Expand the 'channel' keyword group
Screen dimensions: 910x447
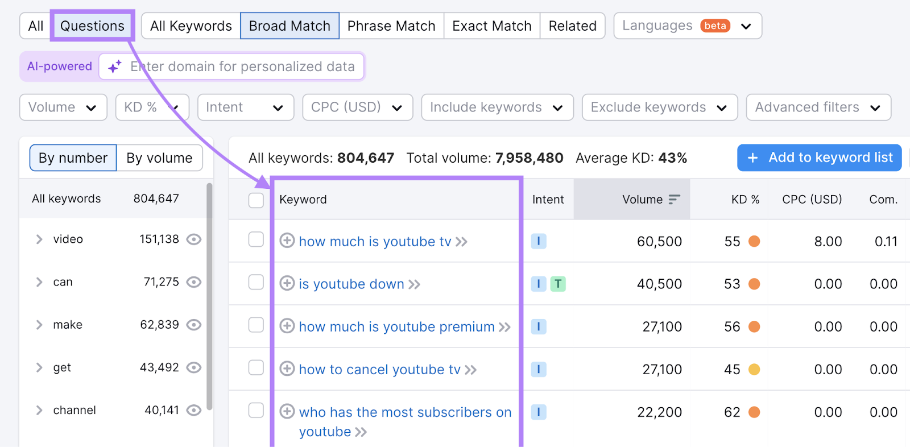point(39,410)
